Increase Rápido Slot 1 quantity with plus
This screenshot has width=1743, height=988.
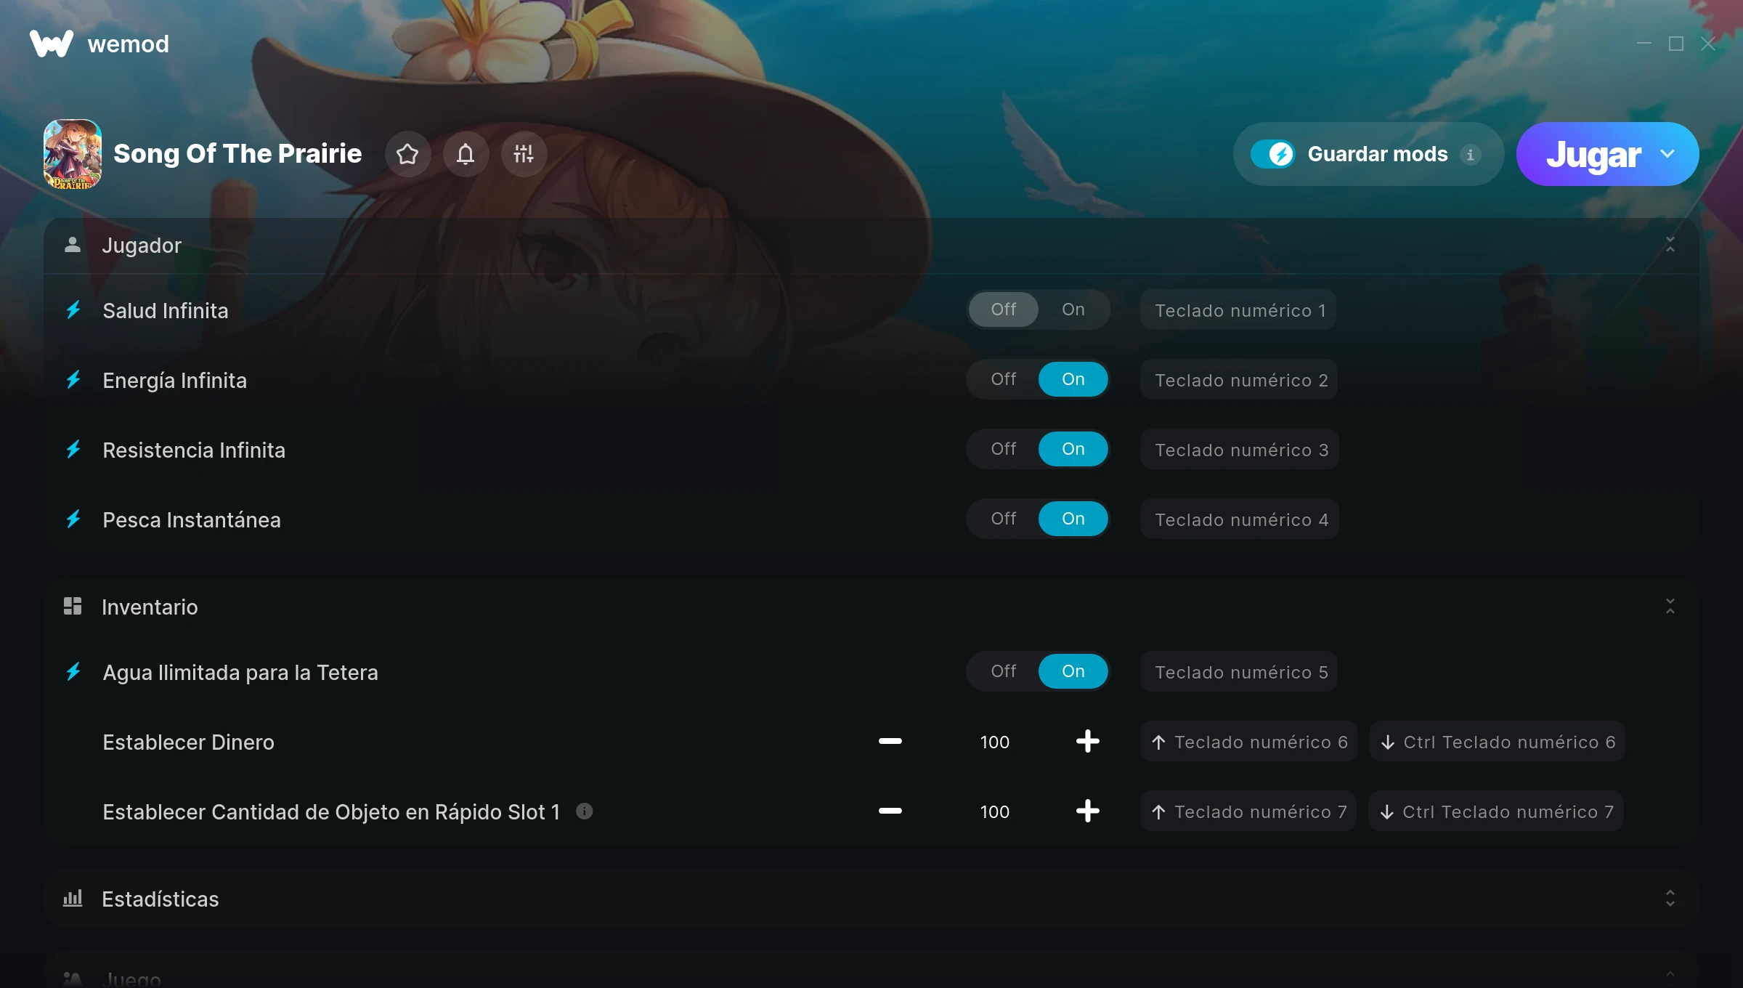pyautogui.click(x=1087, y=811)
